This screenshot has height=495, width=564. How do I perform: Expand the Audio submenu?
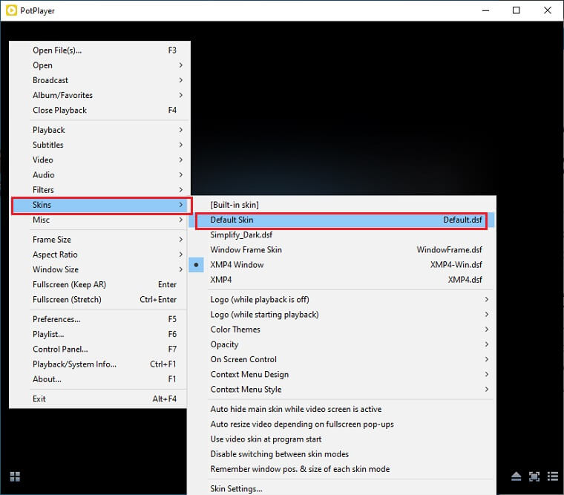click(x=99, y=175)
